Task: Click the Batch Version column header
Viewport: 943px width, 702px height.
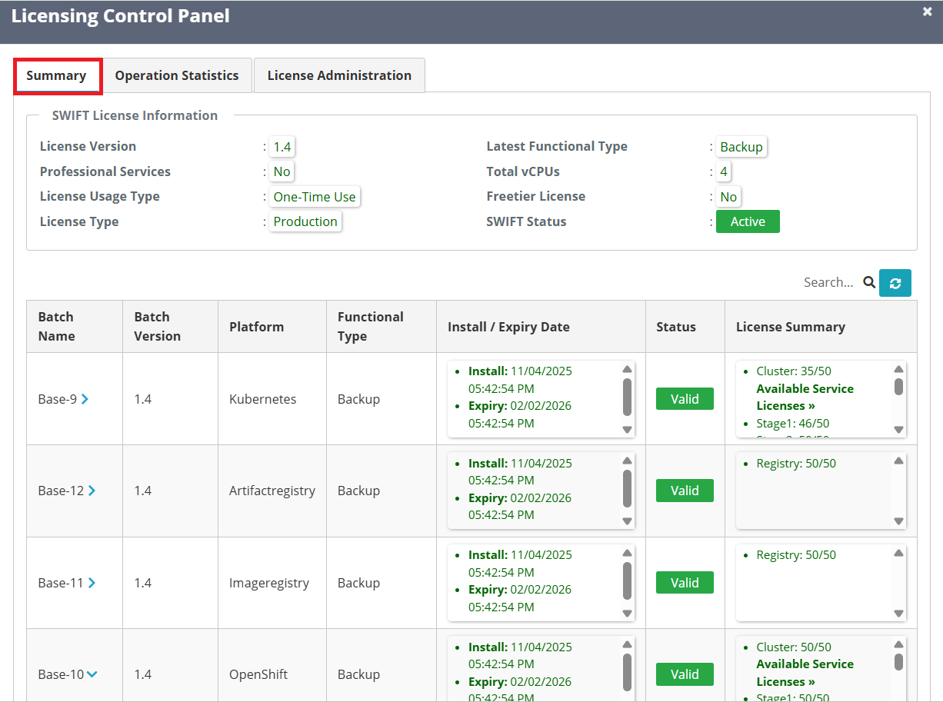Action: click(x=170, y=327)
